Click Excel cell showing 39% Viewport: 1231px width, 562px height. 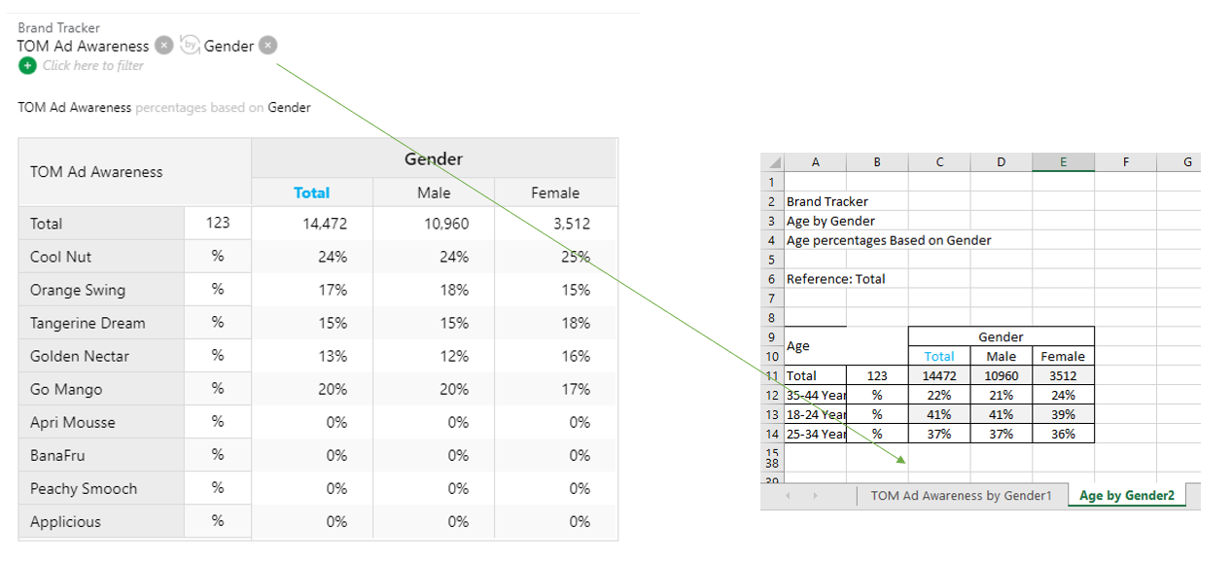(x=1064, y=414)
